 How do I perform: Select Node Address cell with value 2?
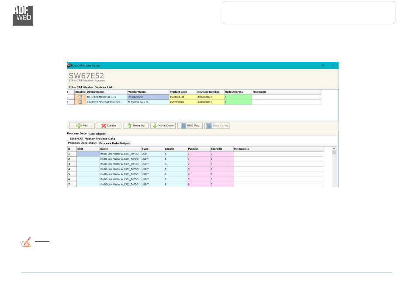(x=238, y=102)
